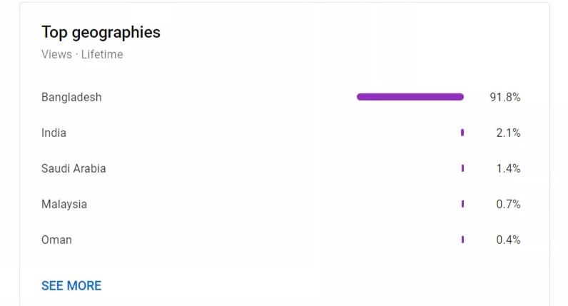Click the Malaysia purple views bar
Screen dimensions: 568x306
[x=462, y=204]
